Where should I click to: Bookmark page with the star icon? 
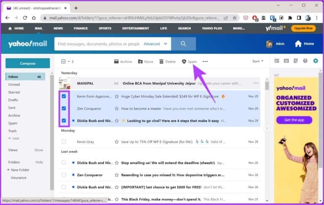[235, 18]
